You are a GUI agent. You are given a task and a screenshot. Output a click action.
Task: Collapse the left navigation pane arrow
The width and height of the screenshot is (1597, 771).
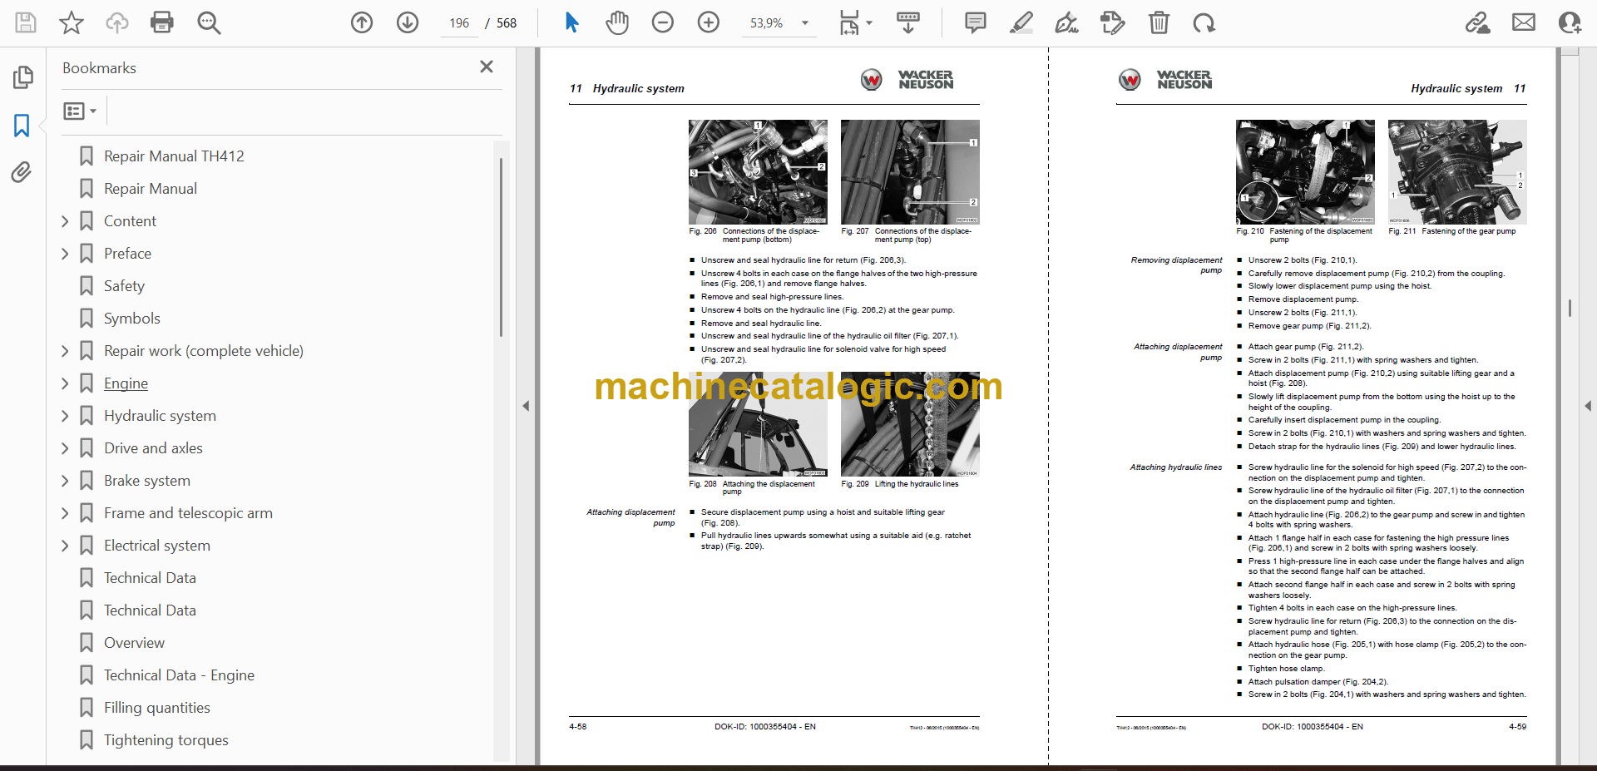526,406
